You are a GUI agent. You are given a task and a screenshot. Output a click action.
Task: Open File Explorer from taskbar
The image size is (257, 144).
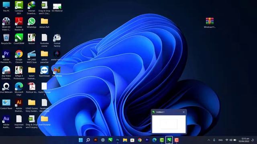click(x=125, y=140)
